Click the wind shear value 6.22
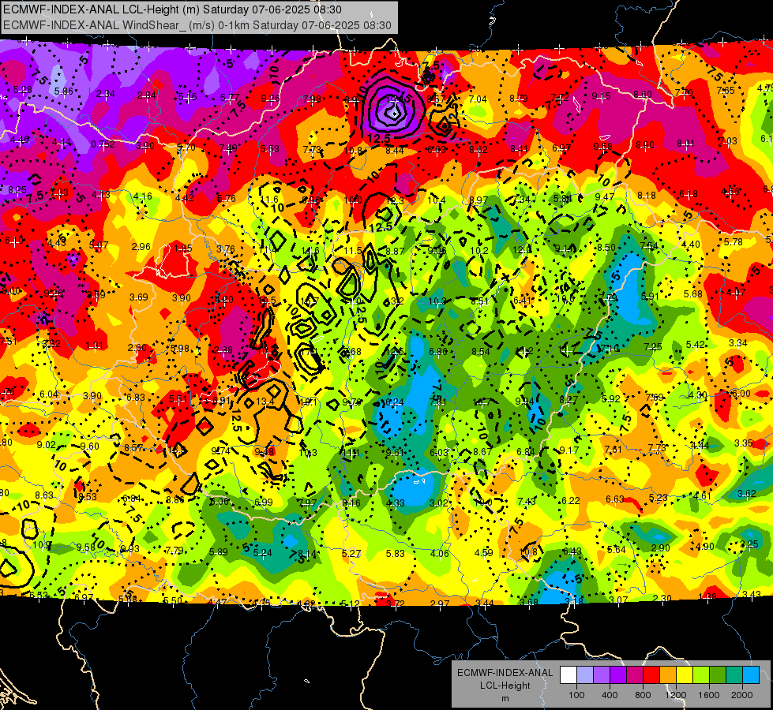773x710 pixels. point(571,501)
